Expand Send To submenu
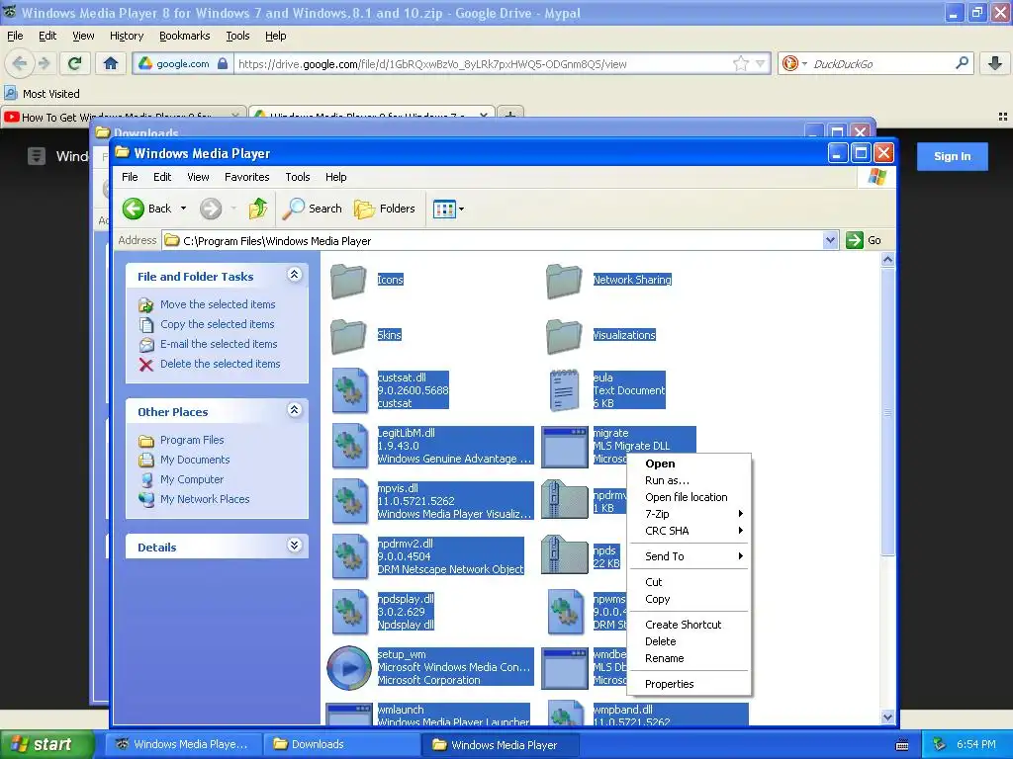 (689, 556)
